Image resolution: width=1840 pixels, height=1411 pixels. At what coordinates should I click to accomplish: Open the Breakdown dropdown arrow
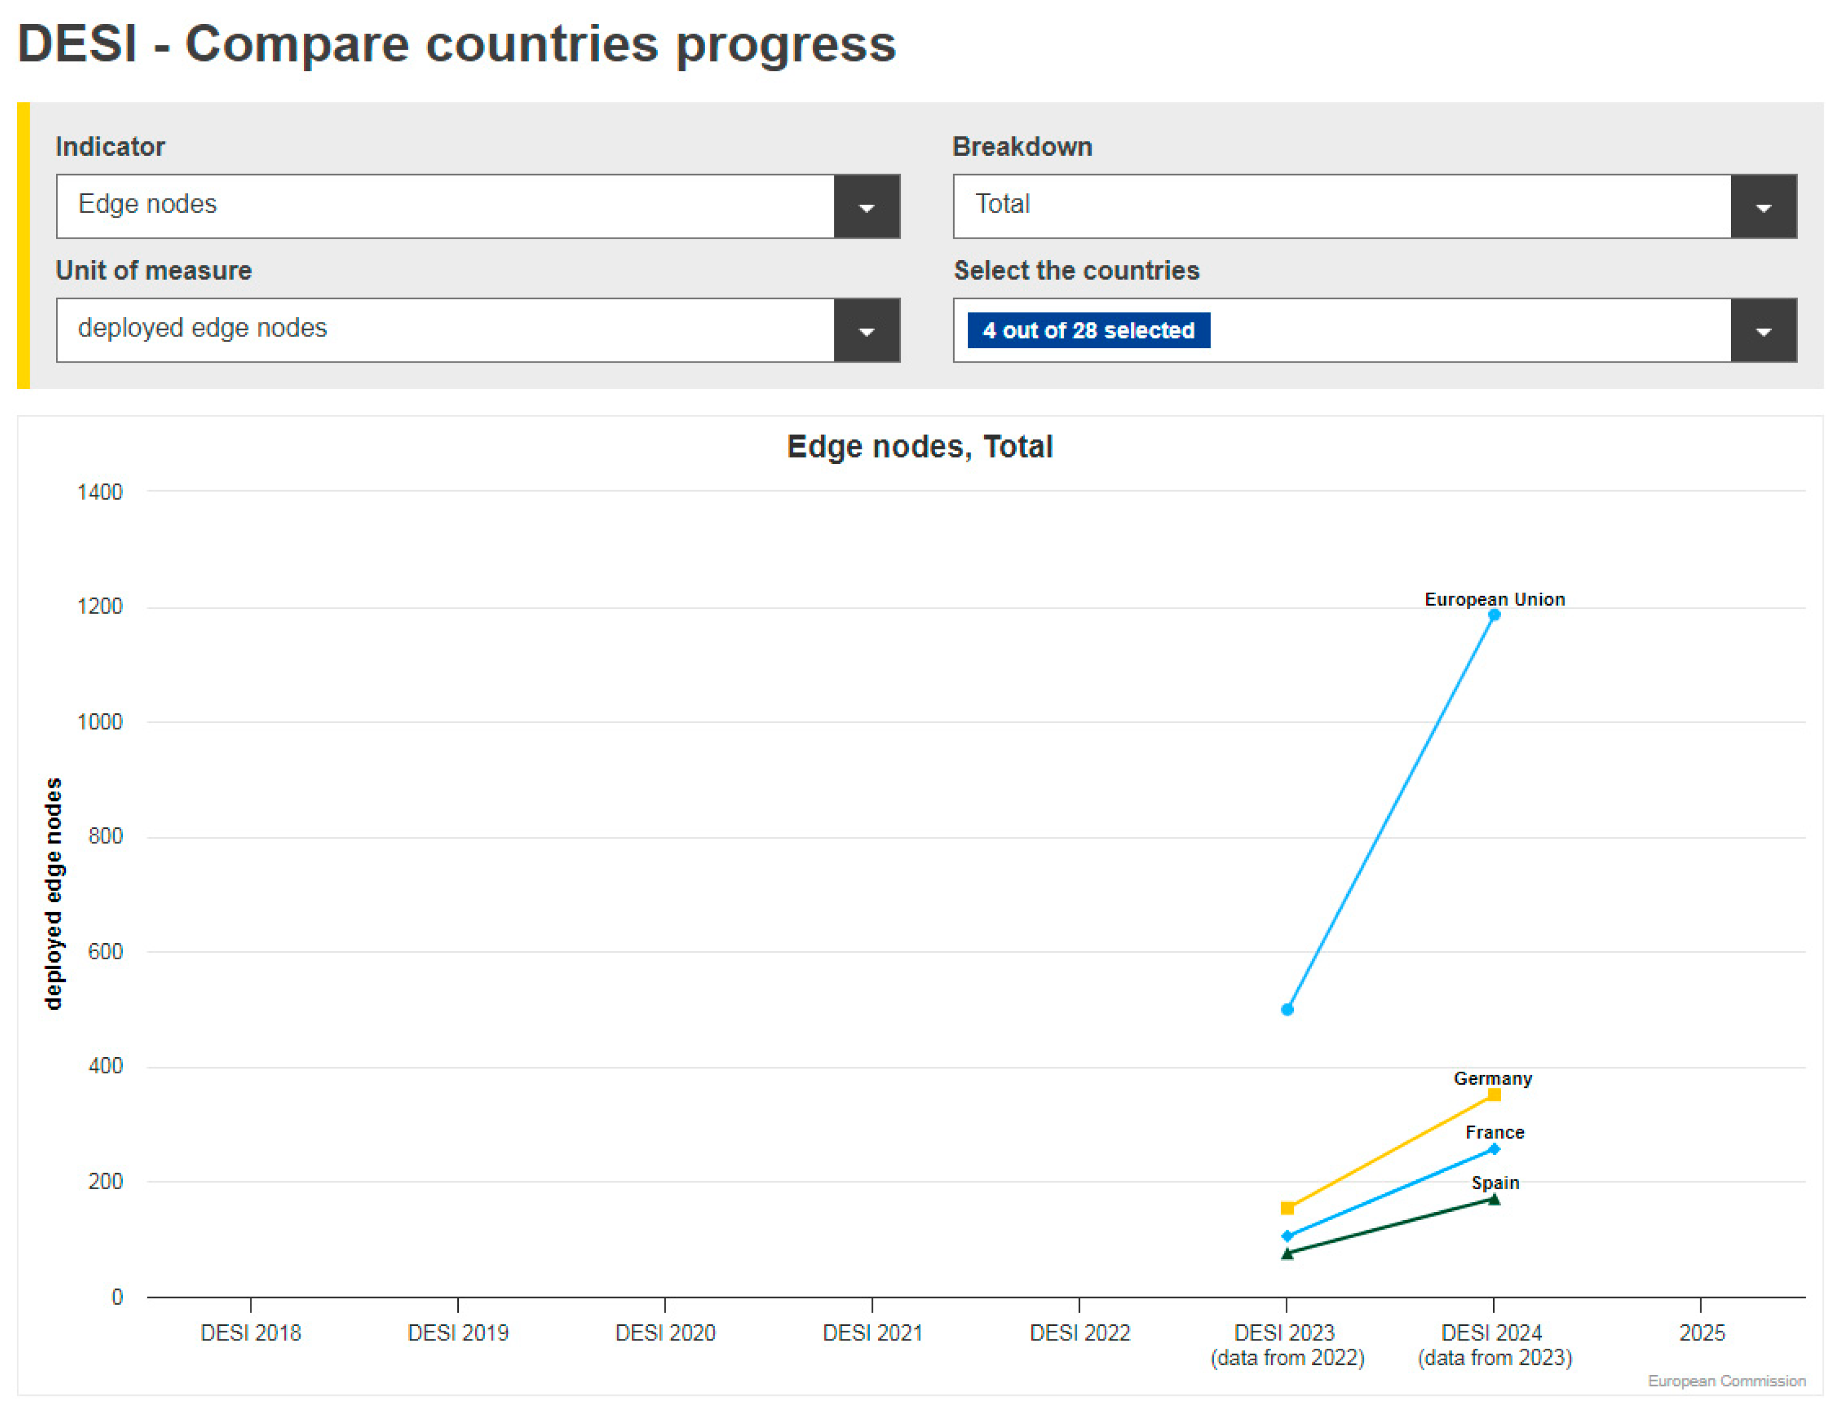pos(1763,207)
